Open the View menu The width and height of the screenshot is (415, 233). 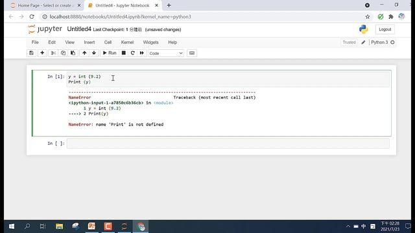70,42
